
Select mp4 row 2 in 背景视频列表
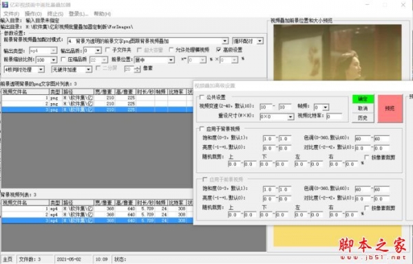coord(97,214)
